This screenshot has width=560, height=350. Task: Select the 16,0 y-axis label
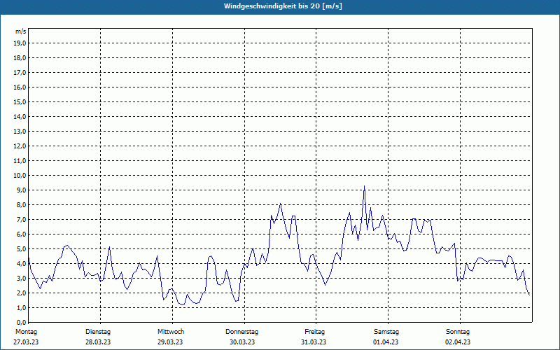pos(20,87)
